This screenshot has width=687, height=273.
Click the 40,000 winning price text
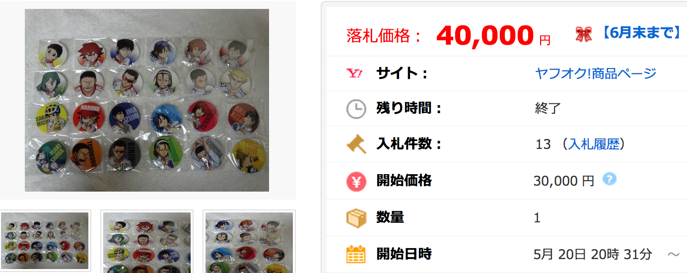tap(485, 35)
